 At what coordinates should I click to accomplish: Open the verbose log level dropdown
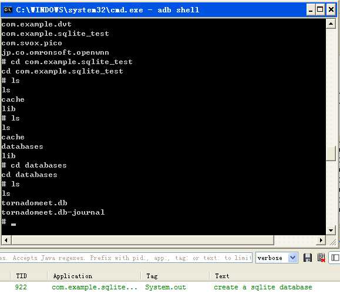tap(277, 258)
